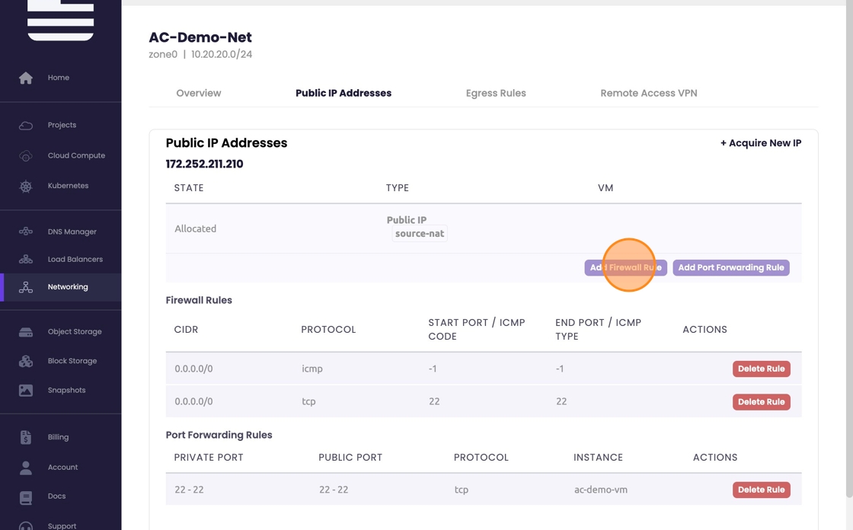Screen dimensions: 853x530
Task: Click the Cloud Compute icon
Action: pyautogui.click(x=26, y=155)
